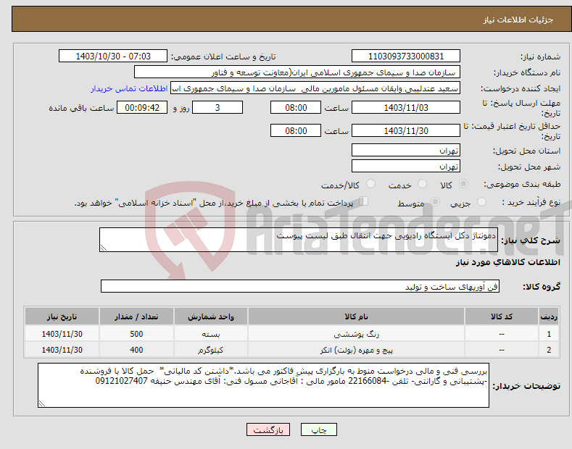Click the quantity cell 500
The image size is (572, 449).
(x=136, y=333)
